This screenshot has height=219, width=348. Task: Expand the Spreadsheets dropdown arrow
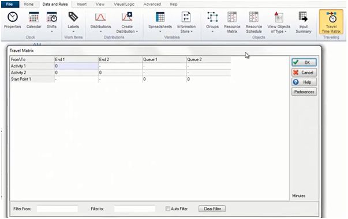click(x=160, y=32)
